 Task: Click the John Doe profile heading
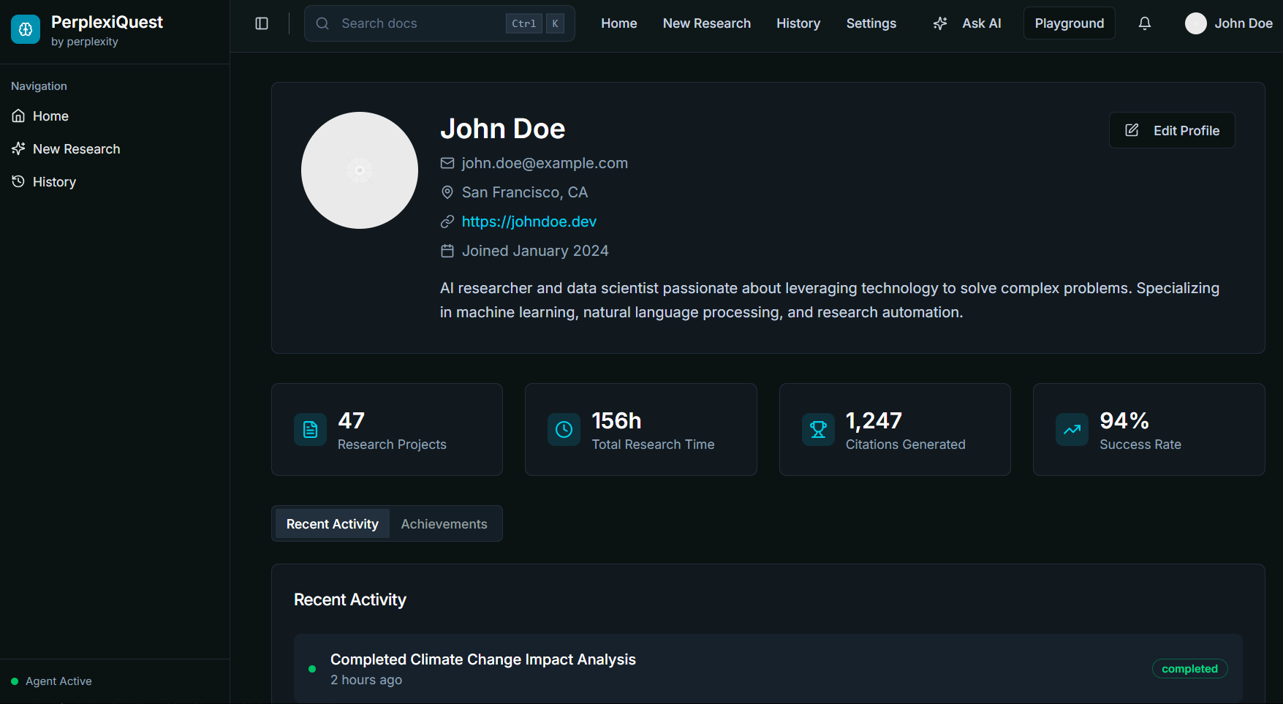tap(502, 129)
